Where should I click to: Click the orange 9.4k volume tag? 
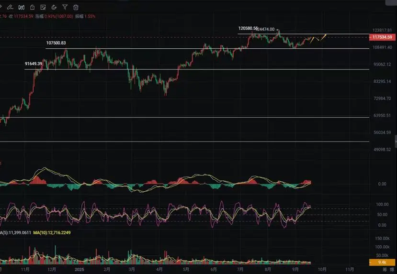pos(382,262)
